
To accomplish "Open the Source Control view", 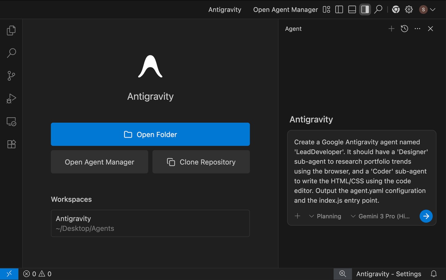I will tap(11, 76).
